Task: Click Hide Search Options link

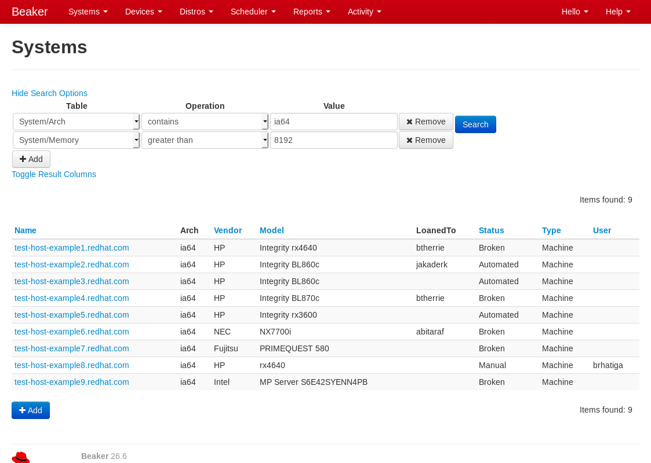Action: [x=49, y=93]
